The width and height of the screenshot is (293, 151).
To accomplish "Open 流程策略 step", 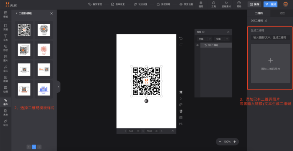I will (x=164, y=4).
